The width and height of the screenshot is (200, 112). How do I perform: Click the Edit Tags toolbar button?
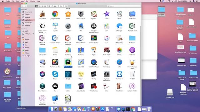(66, 6)
